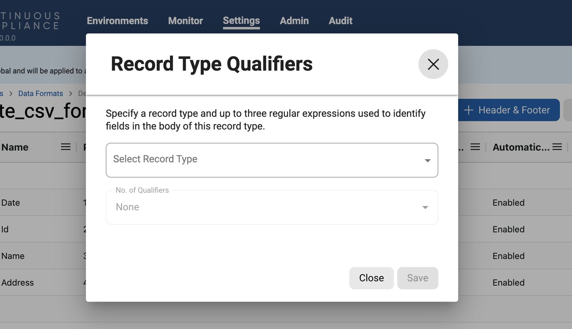Open the Name column header menu icon
Viewport: 572px width, 329px height.
tap(65, 147)
